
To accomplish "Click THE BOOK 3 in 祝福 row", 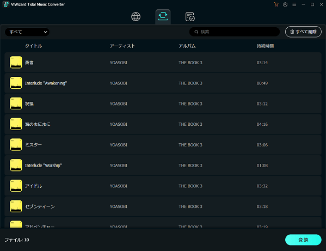I will 190,104.
